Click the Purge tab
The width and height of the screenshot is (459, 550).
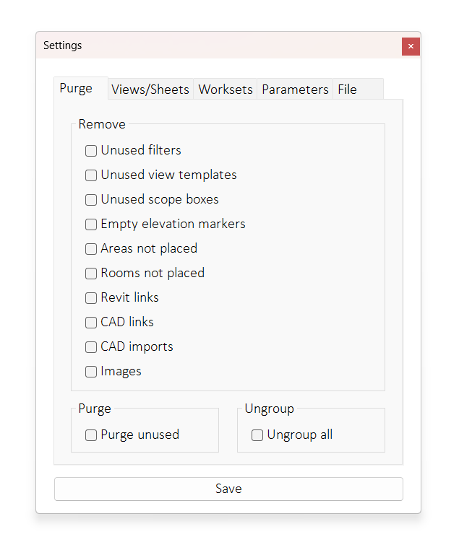(76, 88)
